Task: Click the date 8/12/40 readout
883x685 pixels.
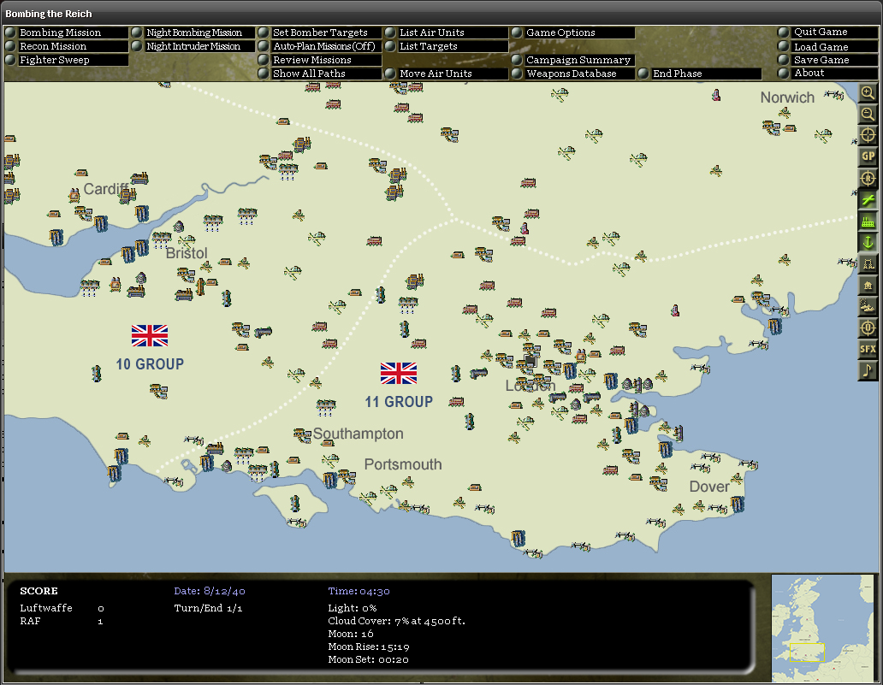Action: [x=210, y=591]
